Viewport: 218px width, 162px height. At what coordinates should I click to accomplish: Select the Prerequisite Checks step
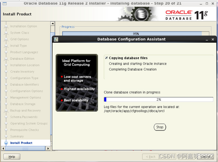pos(25,130)
